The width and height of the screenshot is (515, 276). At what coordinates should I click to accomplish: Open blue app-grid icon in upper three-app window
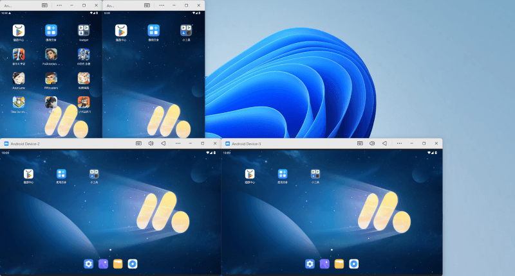pos(153,30)
